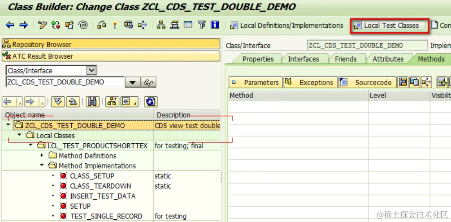Toggle Display/Change mode with the pencil icon

[x=42, y=25]
